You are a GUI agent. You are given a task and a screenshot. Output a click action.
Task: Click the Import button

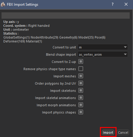[x=108, y=132]
